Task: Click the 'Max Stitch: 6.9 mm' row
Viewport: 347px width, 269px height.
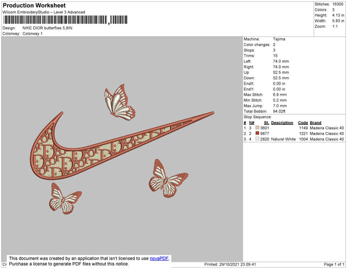Action: click(265, 94)
